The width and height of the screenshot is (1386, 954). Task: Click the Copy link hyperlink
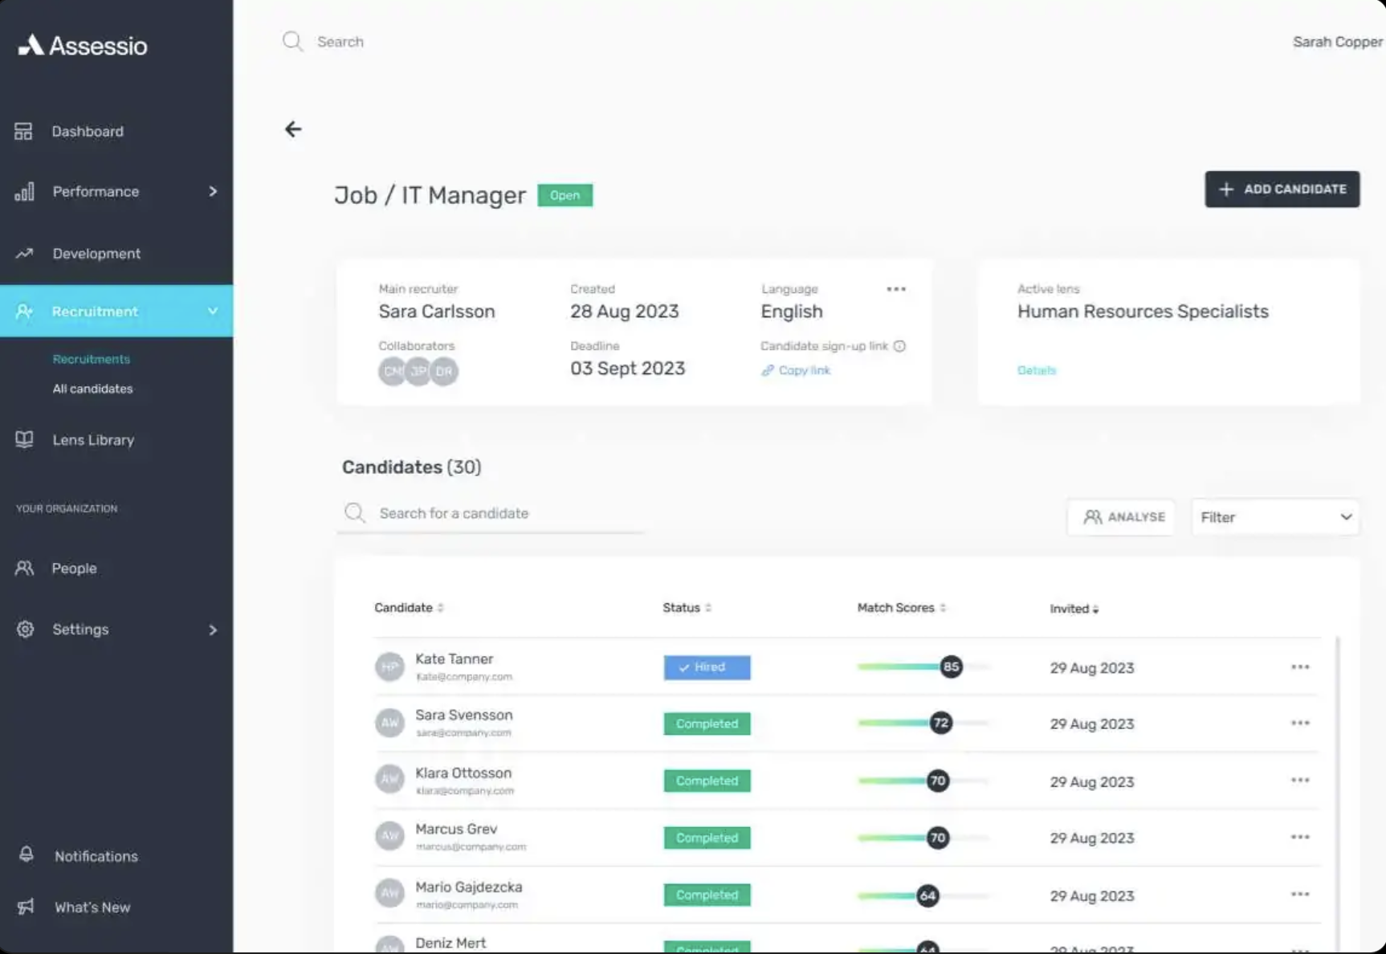(x=803, y=370)
